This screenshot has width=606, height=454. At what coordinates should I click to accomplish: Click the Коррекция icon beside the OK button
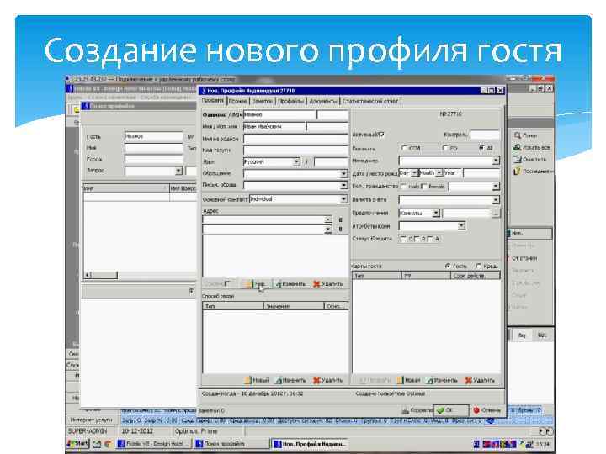click(x=406, y=410)
